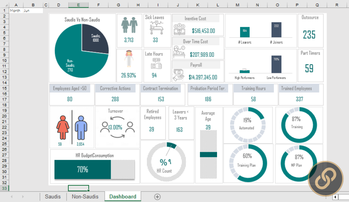Select cell B1 containing Jun
Image resolution: width=349 pixels, height=202 pixels.
coord(33,10)
